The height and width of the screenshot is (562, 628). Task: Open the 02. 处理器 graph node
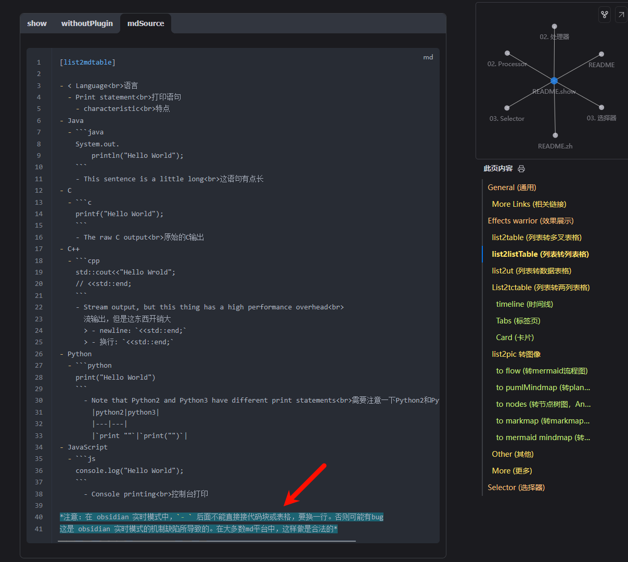click(555, 26)
